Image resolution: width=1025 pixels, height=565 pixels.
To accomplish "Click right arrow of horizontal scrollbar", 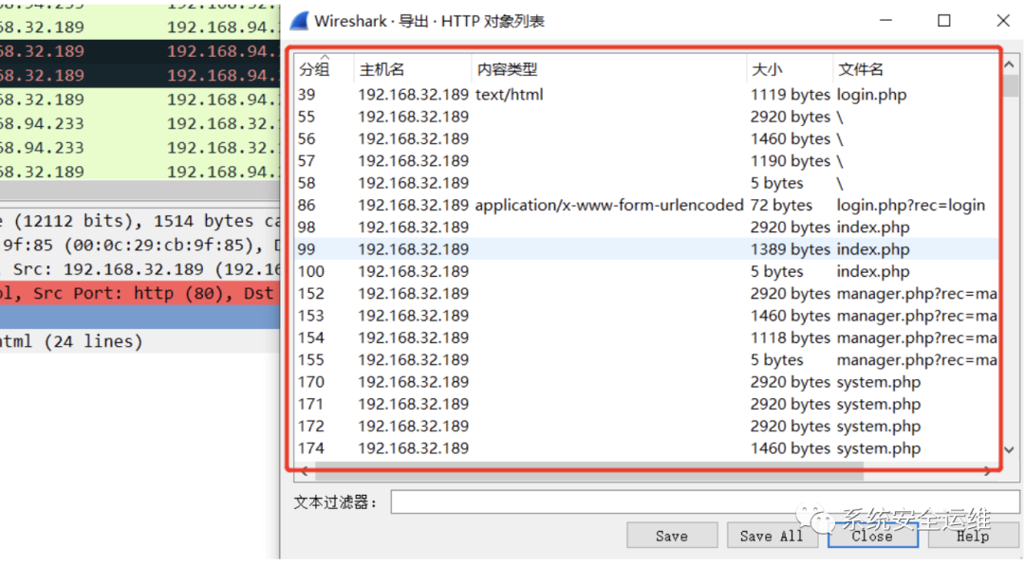I will pos(988,470).
